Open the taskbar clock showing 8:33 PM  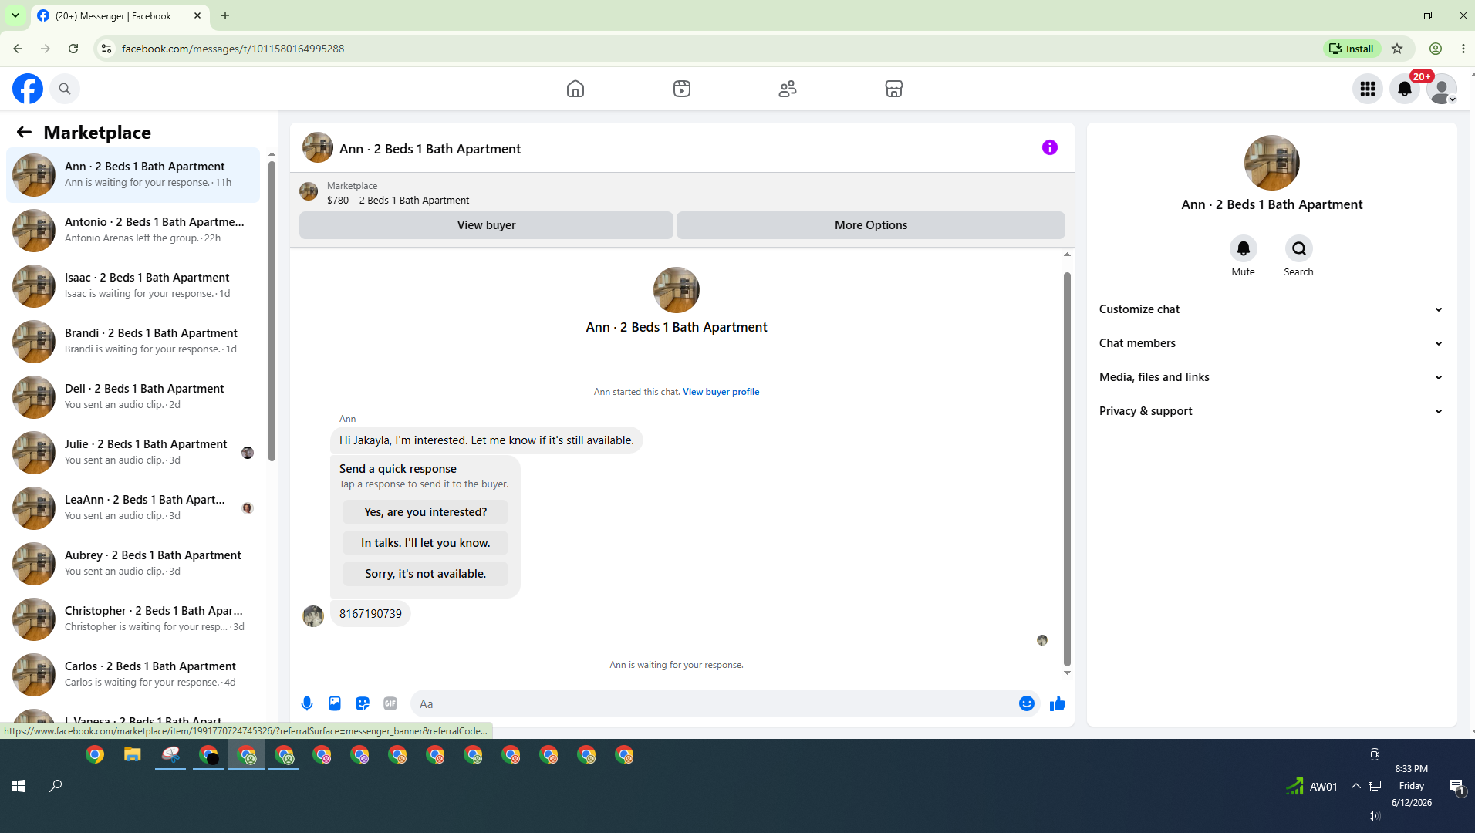(x=1412, y=786)
